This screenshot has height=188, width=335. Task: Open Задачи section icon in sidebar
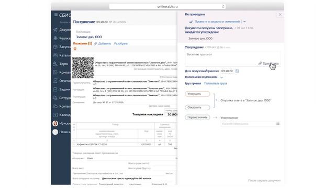pyautogui.click(x=55, y=89)
